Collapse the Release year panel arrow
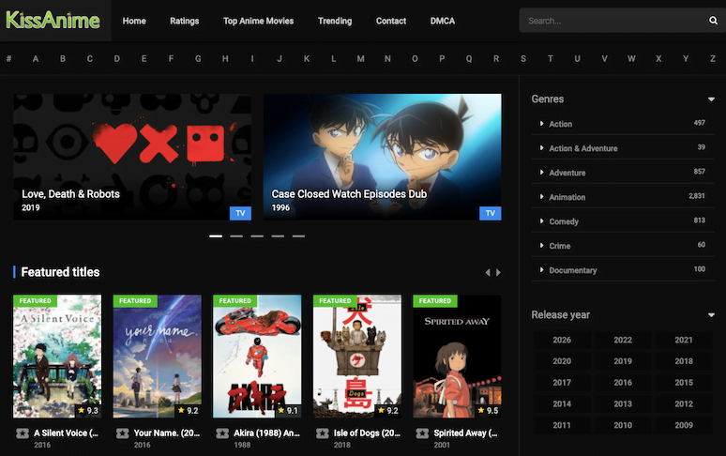The width and height of the screenshot is (726, 456). tap(711, 315)
